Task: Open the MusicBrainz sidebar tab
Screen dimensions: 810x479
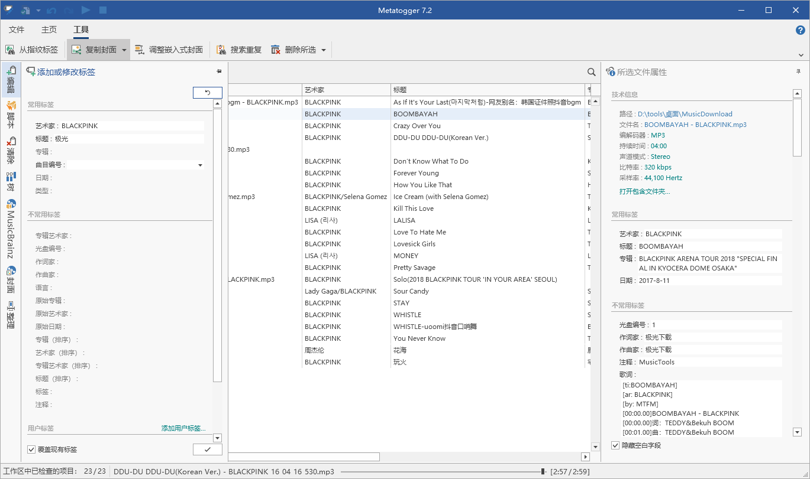Action: (11, 229)
